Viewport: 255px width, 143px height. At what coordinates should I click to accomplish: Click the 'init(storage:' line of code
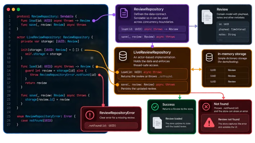pyautogui.click(x=51, y=50)
